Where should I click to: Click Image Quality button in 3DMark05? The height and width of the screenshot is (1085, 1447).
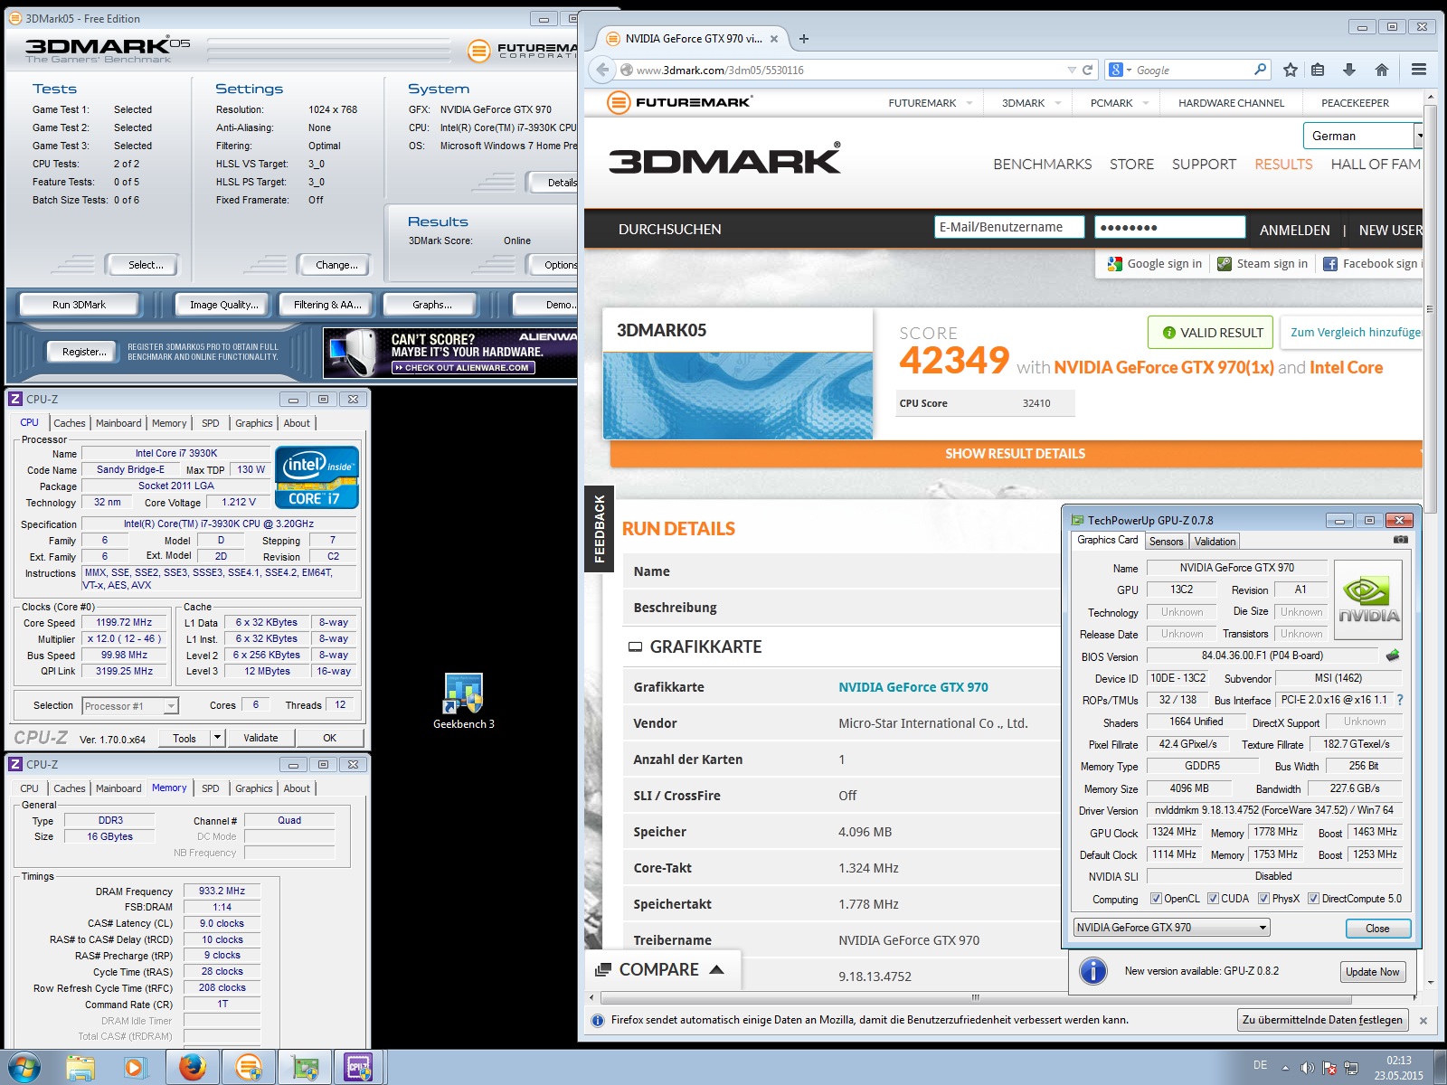pos(223,305)
